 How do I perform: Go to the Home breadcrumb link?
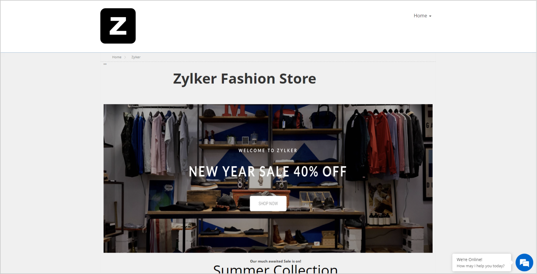(117, 57)
